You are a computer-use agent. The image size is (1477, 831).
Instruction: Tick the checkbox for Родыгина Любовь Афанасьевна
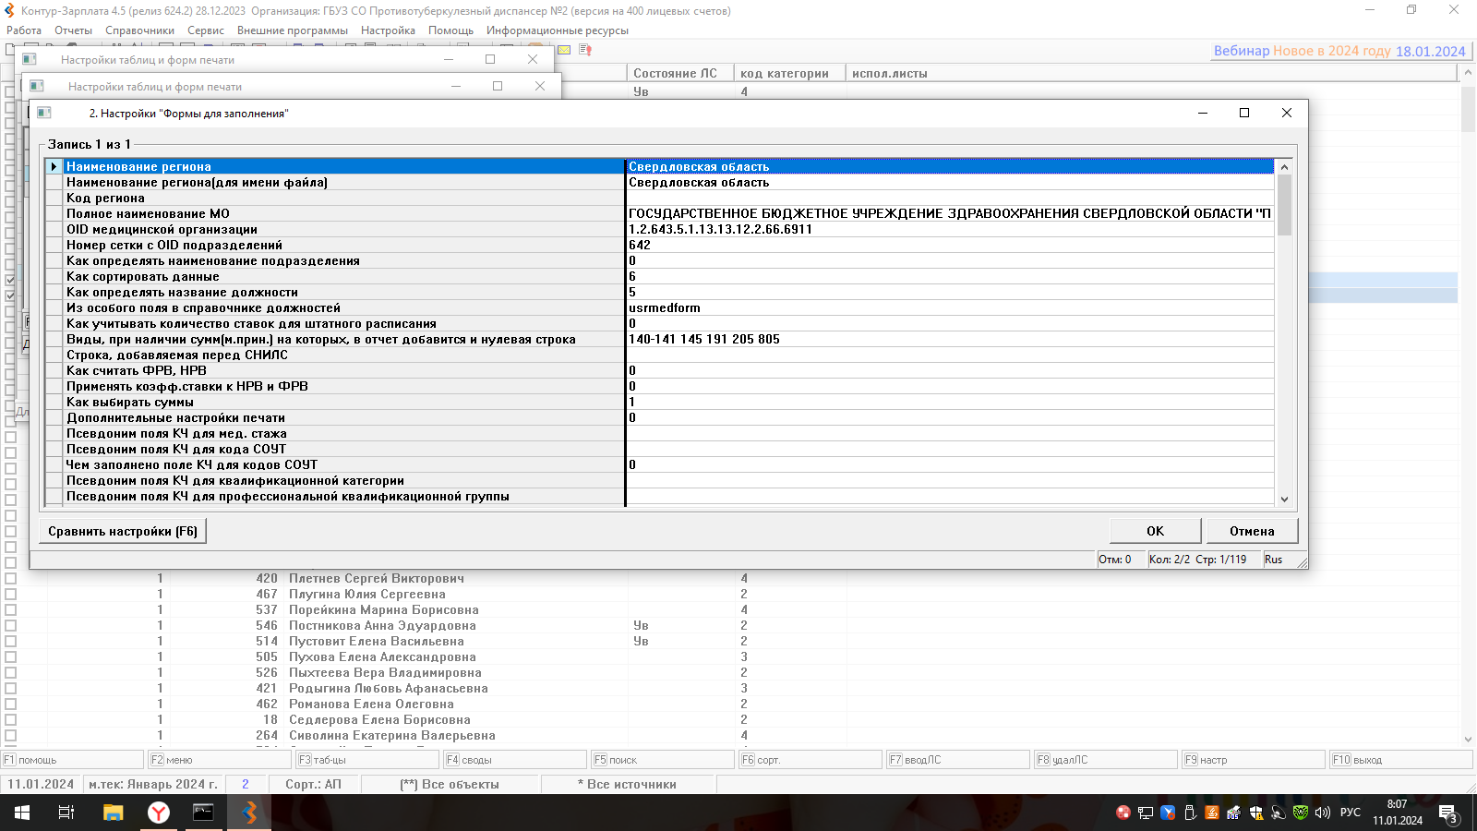[11, 688]
